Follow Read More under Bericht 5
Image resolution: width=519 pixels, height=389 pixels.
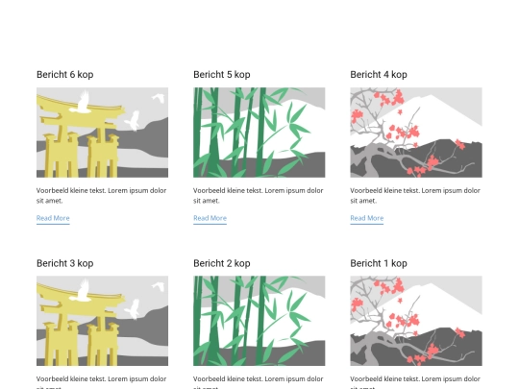pos(210,218)
